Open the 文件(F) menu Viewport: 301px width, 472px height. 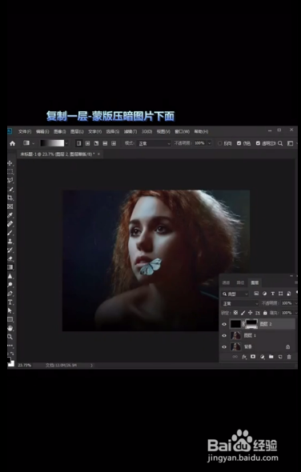coord(25,131)
